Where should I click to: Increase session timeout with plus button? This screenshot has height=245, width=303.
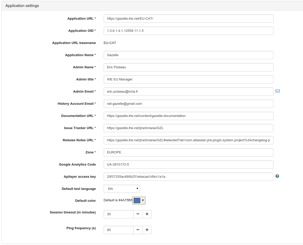(x=147, y=214)
